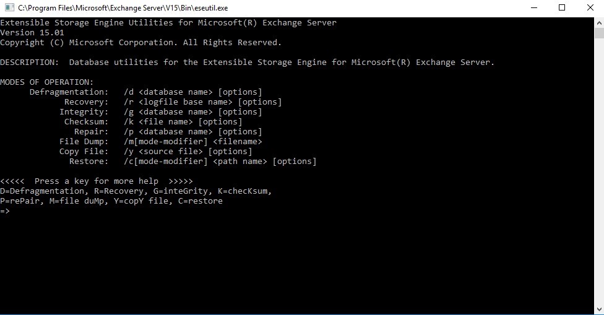Image resolution: width=604 pixels, height=315 pixels.
Task: Open the console window system menu icon
Action: tap(8, 8)
